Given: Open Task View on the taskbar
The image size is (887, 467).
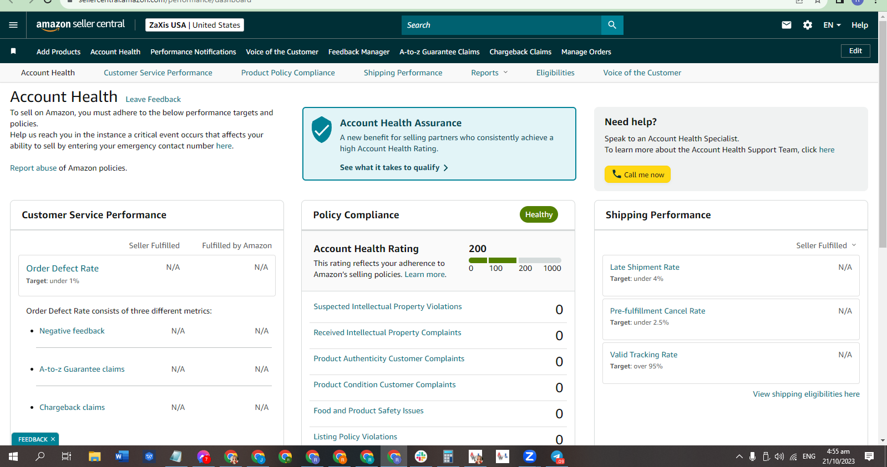Looking at the screenshot, I should point(67,456).
